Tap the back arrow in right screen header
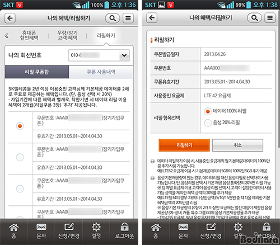The height and width of the screenshot is (245, 280). click(152, 18)
